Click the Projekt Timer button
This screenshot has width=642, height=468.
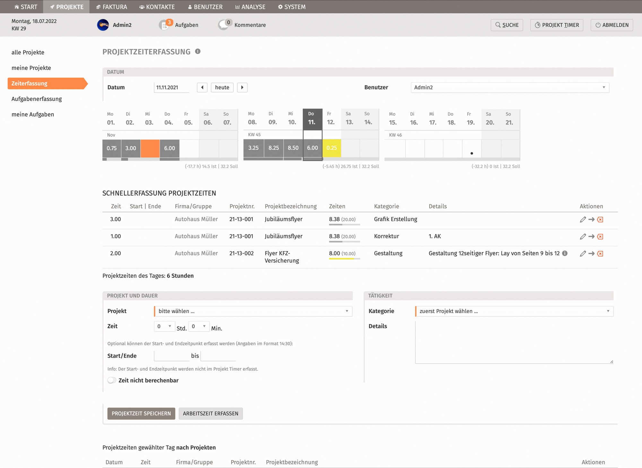557,25
